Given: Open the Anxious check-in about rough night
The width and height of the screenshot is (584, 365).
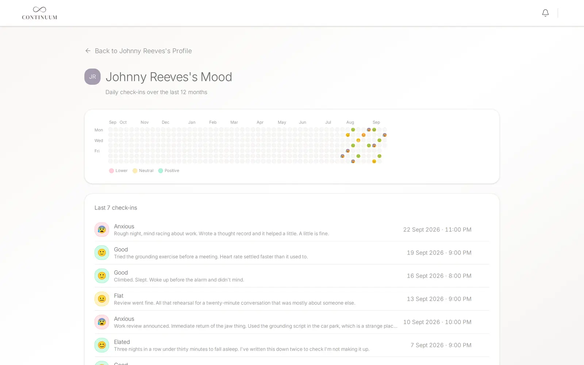Looking at the screenshot, I should pos(292,230).
